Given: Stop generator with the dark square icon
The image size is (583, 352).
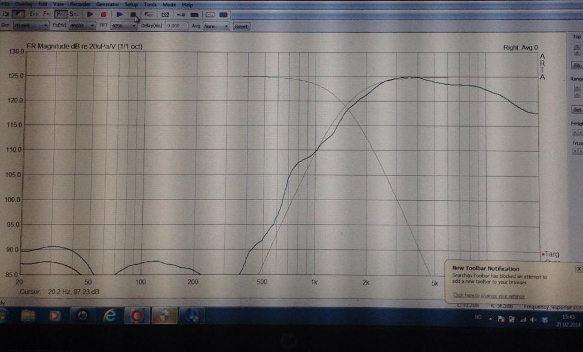Looking at the screenshot, I should [x=133, y=14].
